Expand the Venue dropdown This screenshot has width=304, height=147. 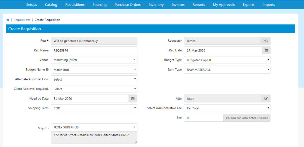point(94,60)
